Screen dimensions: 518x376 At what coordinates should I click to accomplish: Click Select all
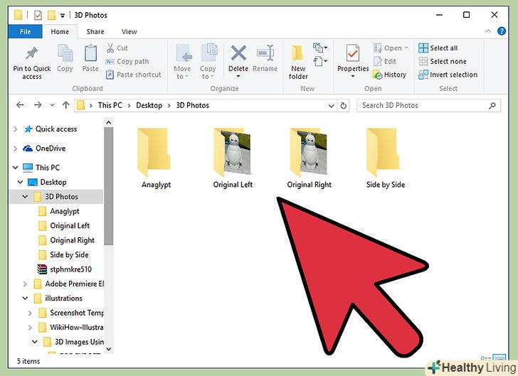[438, 48]
